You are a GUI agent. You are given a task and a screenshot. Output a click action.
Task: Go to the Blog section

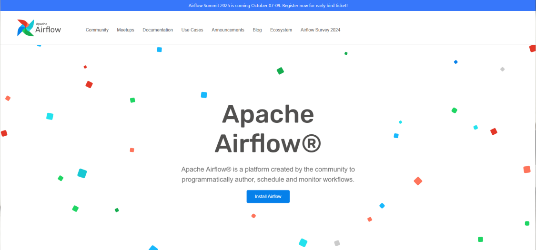[x=257, y=30]
